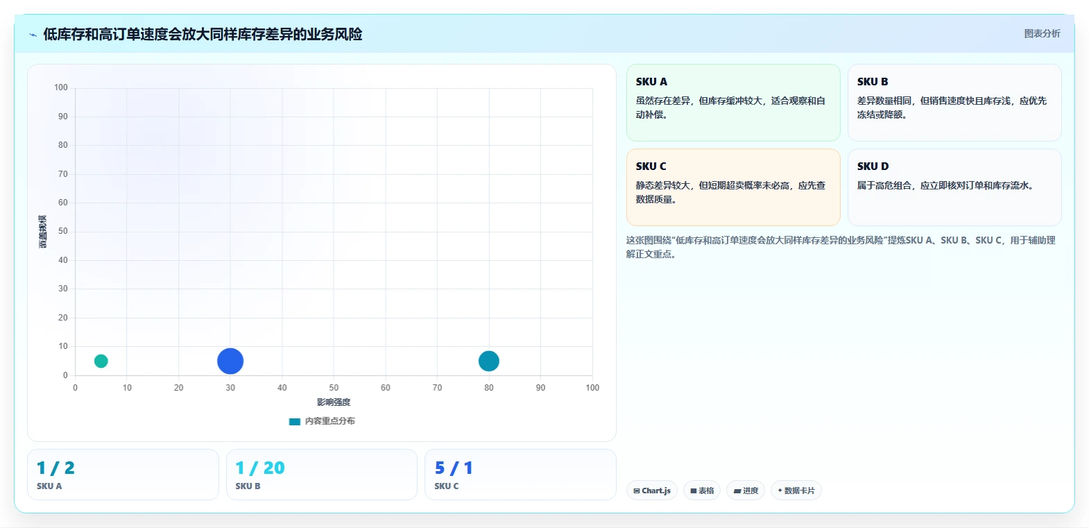Select the large blue bubble in the chart
The width and height of the screenshot is (1089, 528).
(230, 361)
